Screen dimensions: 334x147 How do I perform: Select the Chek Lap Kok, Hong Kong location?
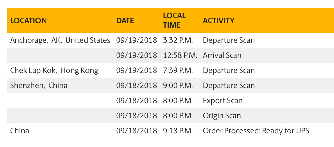pos(54,70)
